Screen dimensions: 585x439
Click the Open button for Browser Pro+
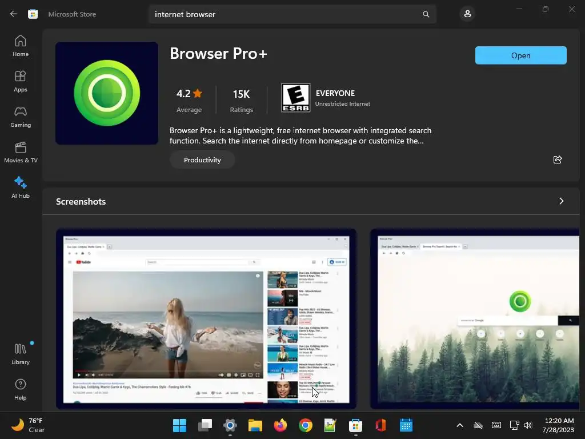point(520,55)
